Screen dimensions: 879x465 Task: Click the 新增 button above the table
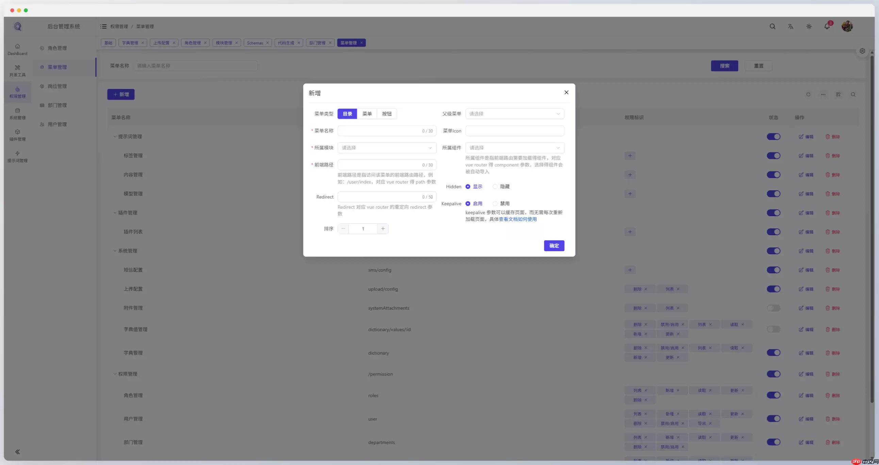pos(121,95)
